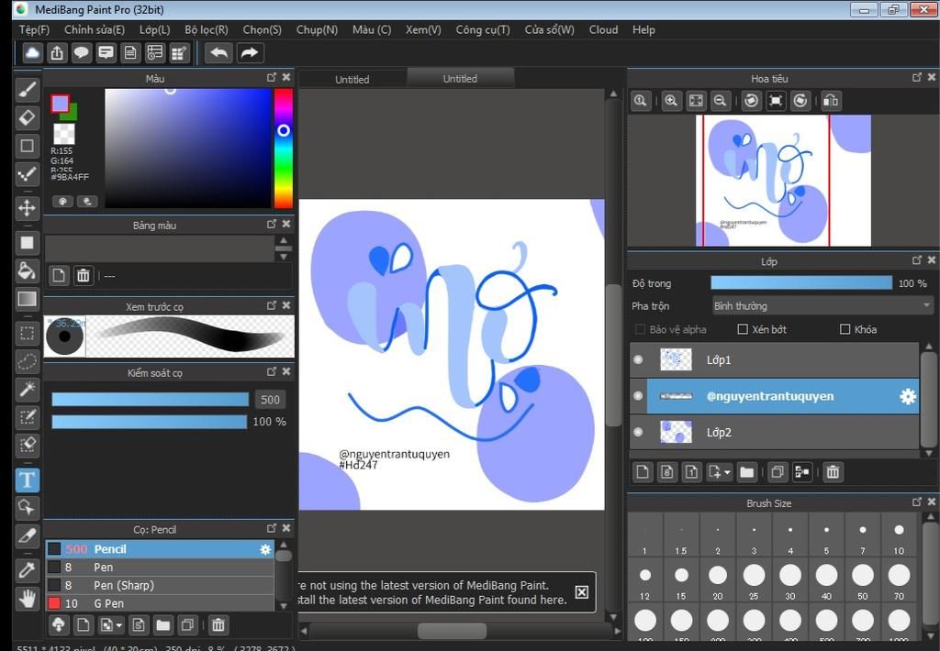Click the Độ trong layer opacity slider
The image size is (940, 651).
801,283
